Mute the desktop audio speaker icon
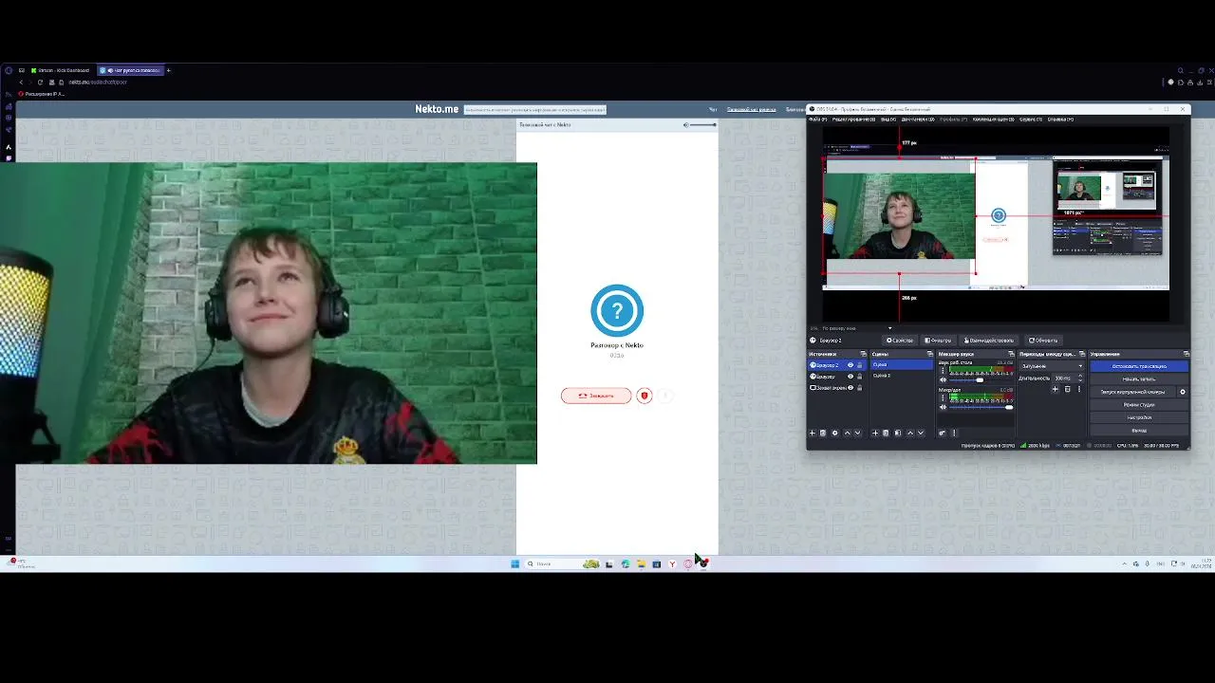1215x683 pixels. (944, 379)
